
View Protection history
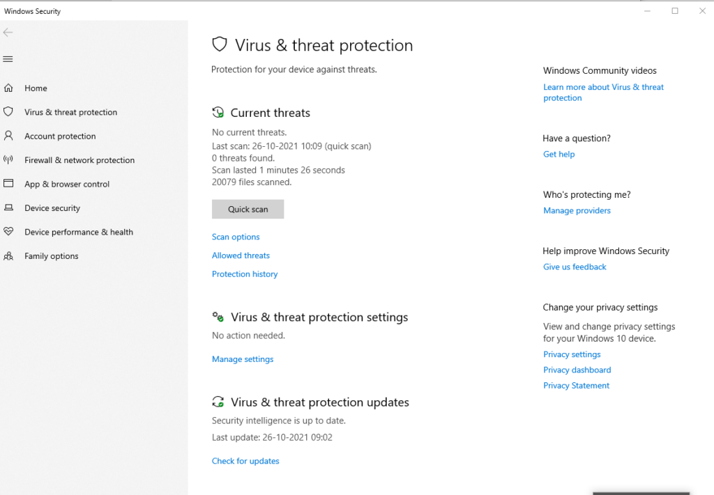(x=245, y=274)
